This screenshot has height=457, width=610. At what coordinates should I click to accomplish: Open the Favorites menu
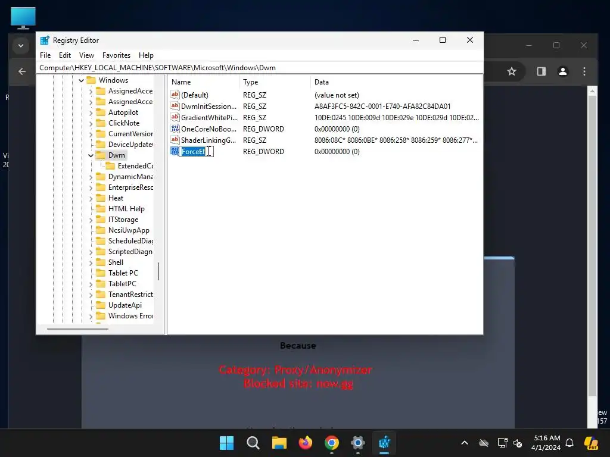(116, 55)
